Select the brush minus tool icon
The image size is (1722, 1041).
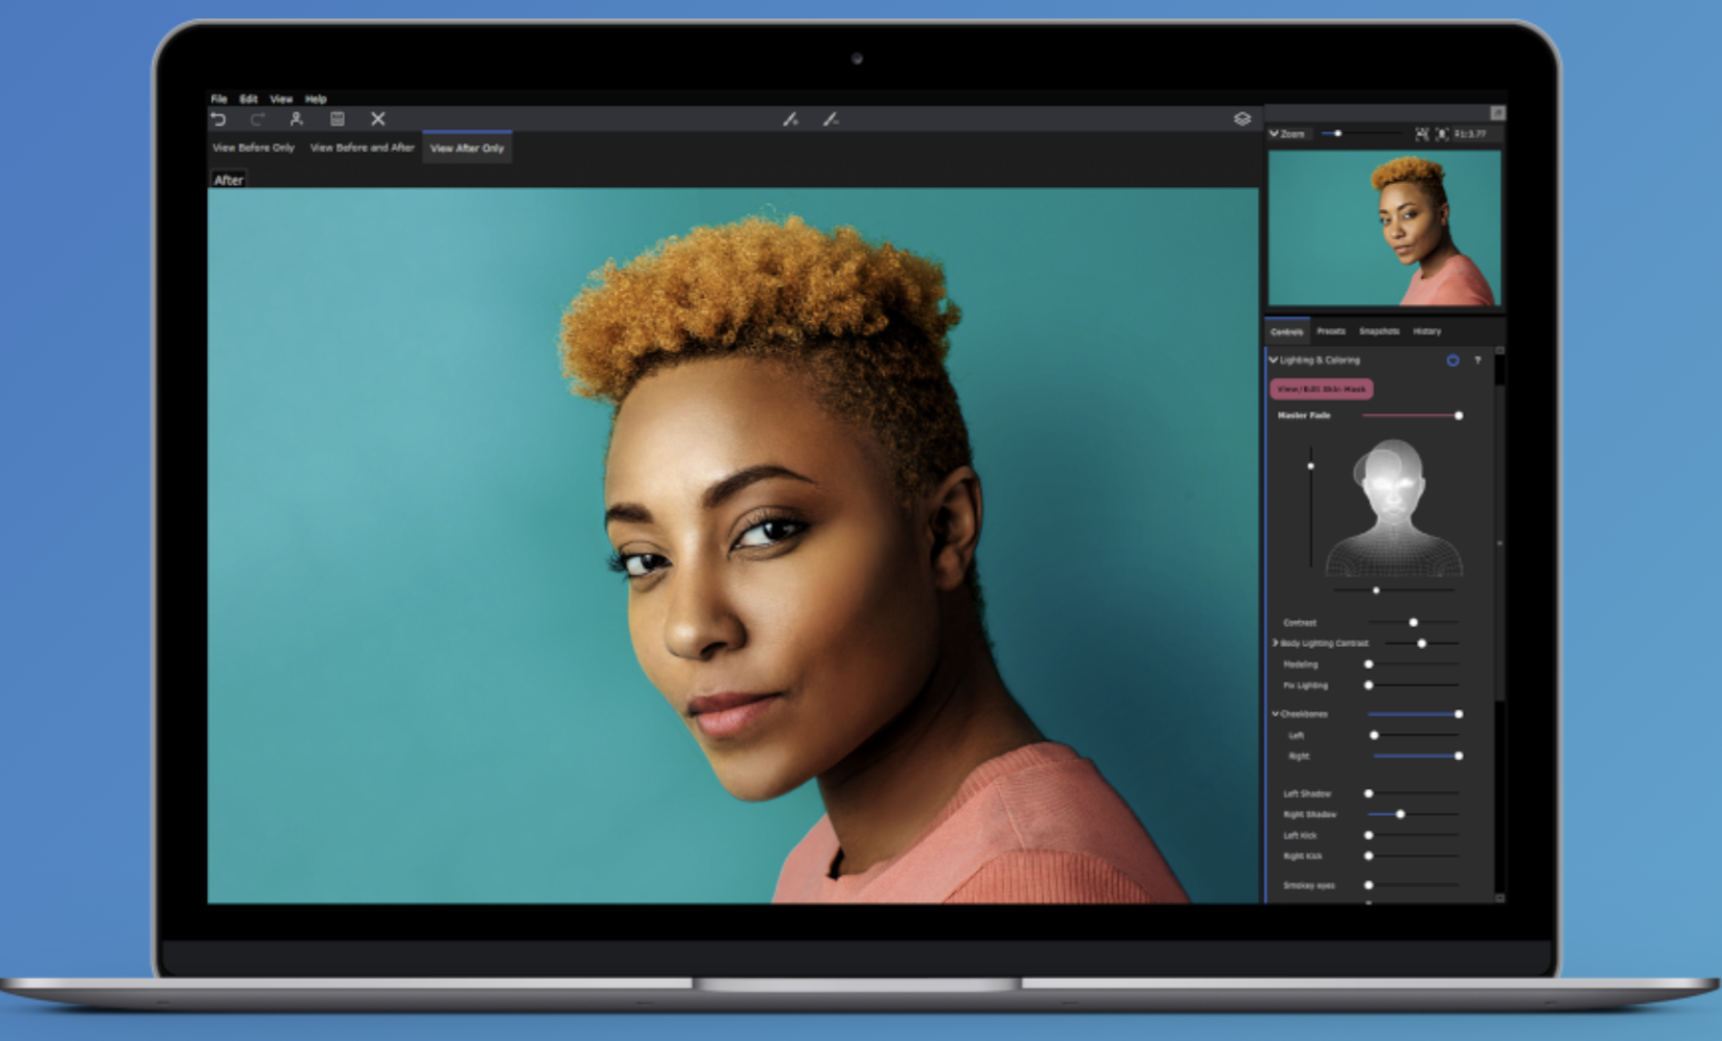tap(830, 119)
